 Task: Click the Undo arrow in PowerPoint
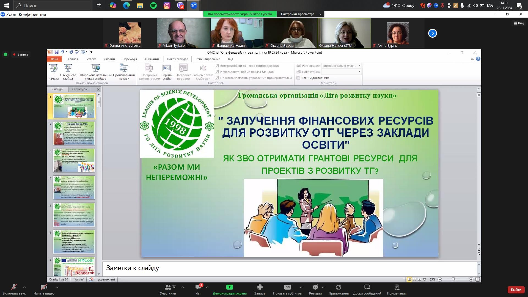click(62, 52)
